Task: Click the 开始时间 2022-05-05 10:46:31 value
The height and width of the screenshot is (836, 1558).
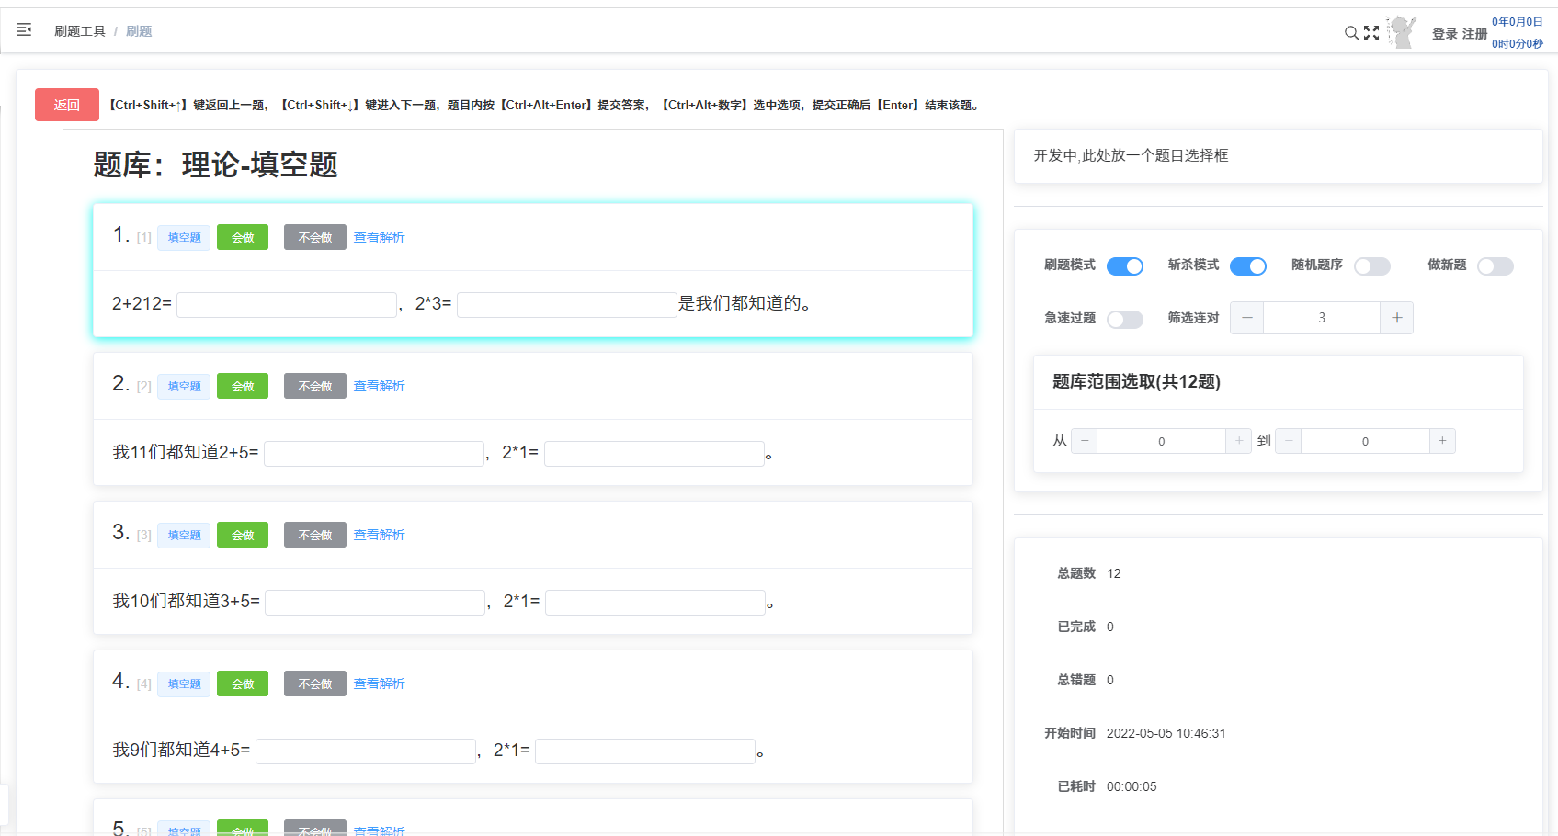Action: [x=1166, y=733]
